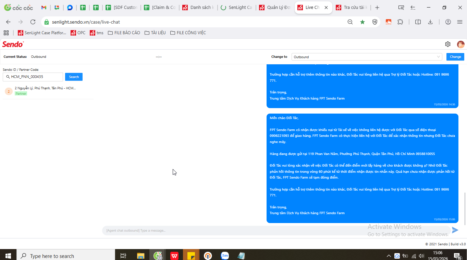Switch to the Claim & Co tab
Viewport: 467px width, 260px height.
pos(160,8)
